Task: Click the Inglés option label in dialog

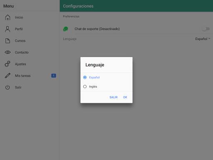Action: (x=93, y=87)
